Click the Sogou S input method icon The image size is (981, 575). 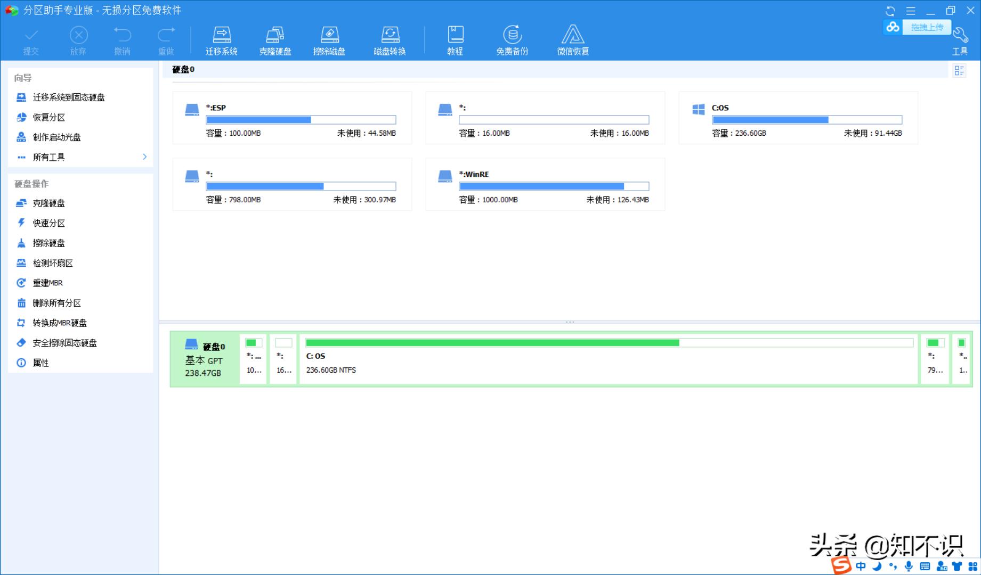coord(842,565)
